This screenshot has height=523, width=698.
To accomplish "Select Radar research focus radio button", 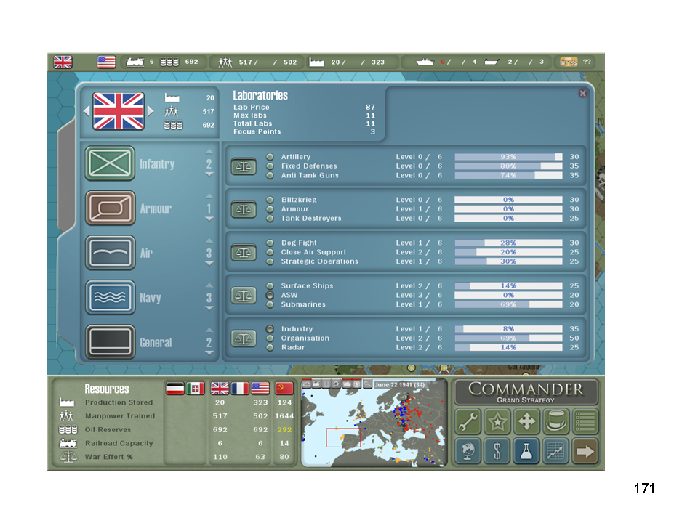I will pos(270,348).
